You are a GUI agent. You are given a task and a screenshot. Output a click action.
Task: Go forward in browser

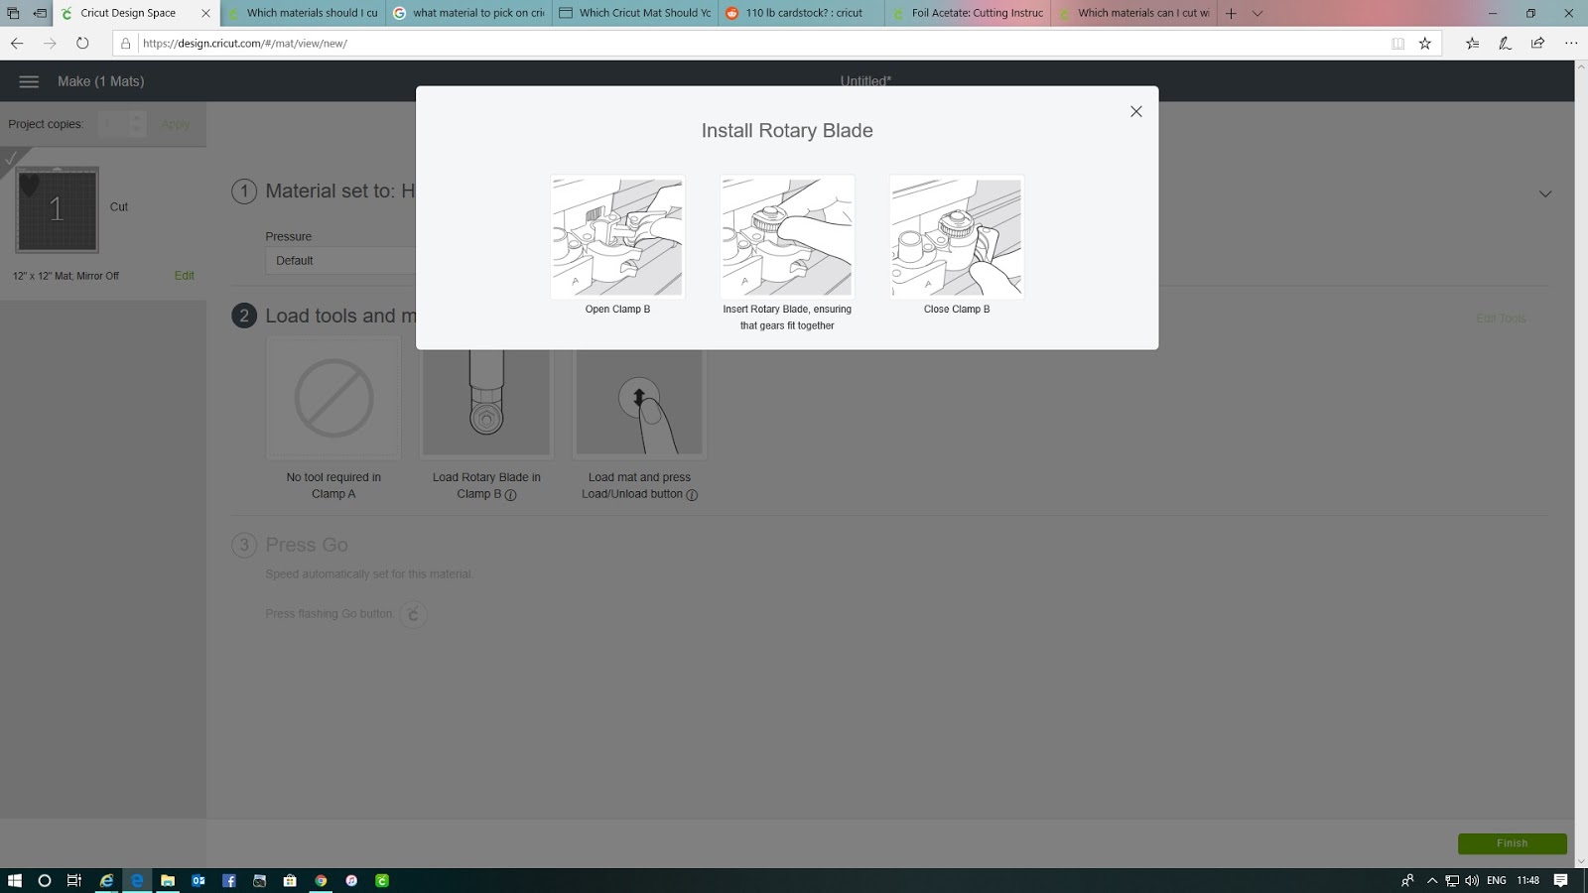pos(50,43)
